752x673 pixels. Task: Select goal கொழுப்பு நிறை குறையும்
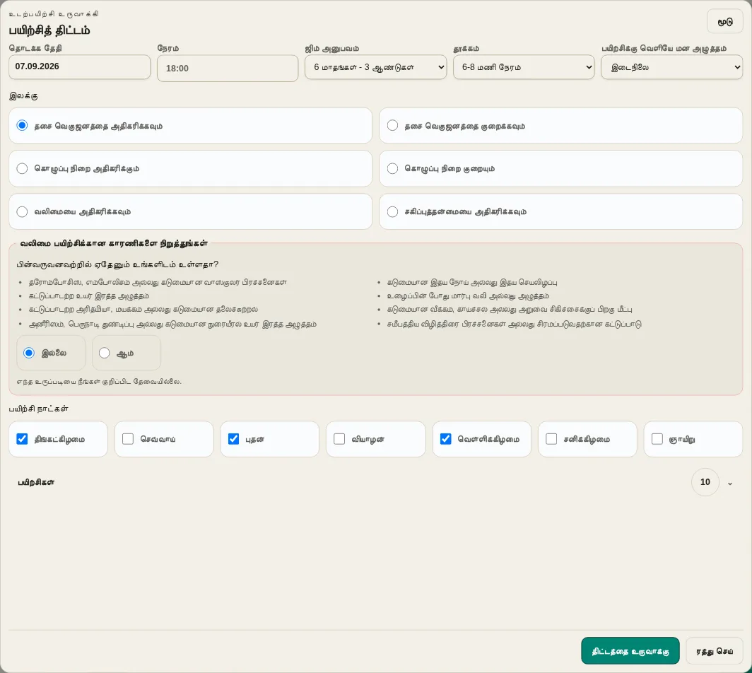560,168
